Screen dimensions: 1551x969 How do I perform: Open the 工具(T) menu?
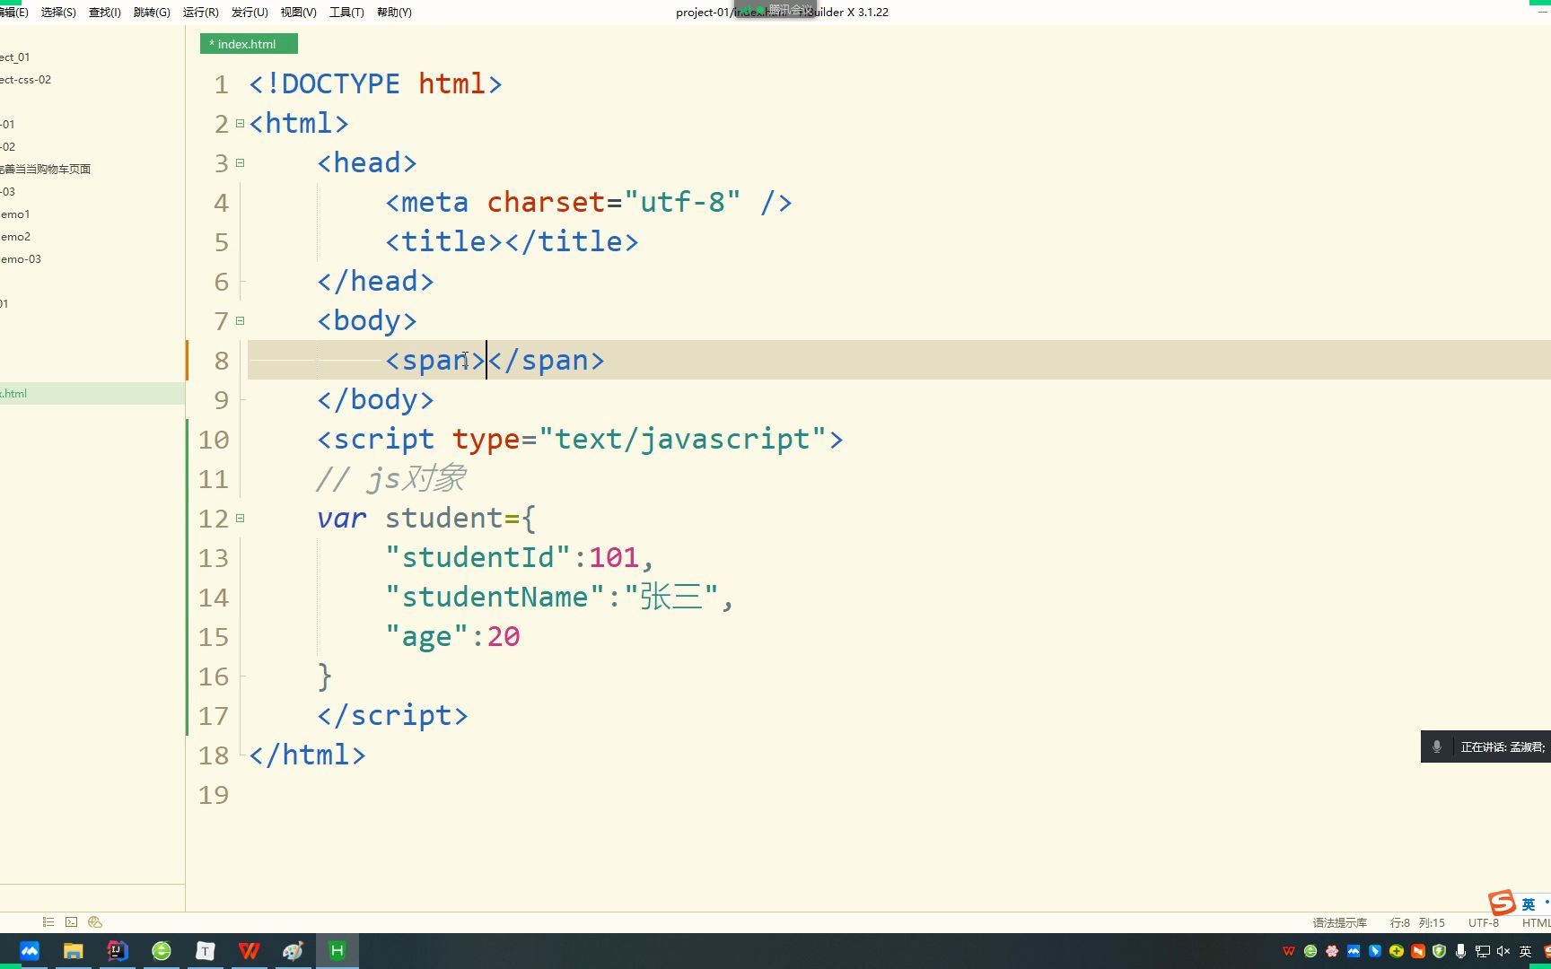point(346,13)
